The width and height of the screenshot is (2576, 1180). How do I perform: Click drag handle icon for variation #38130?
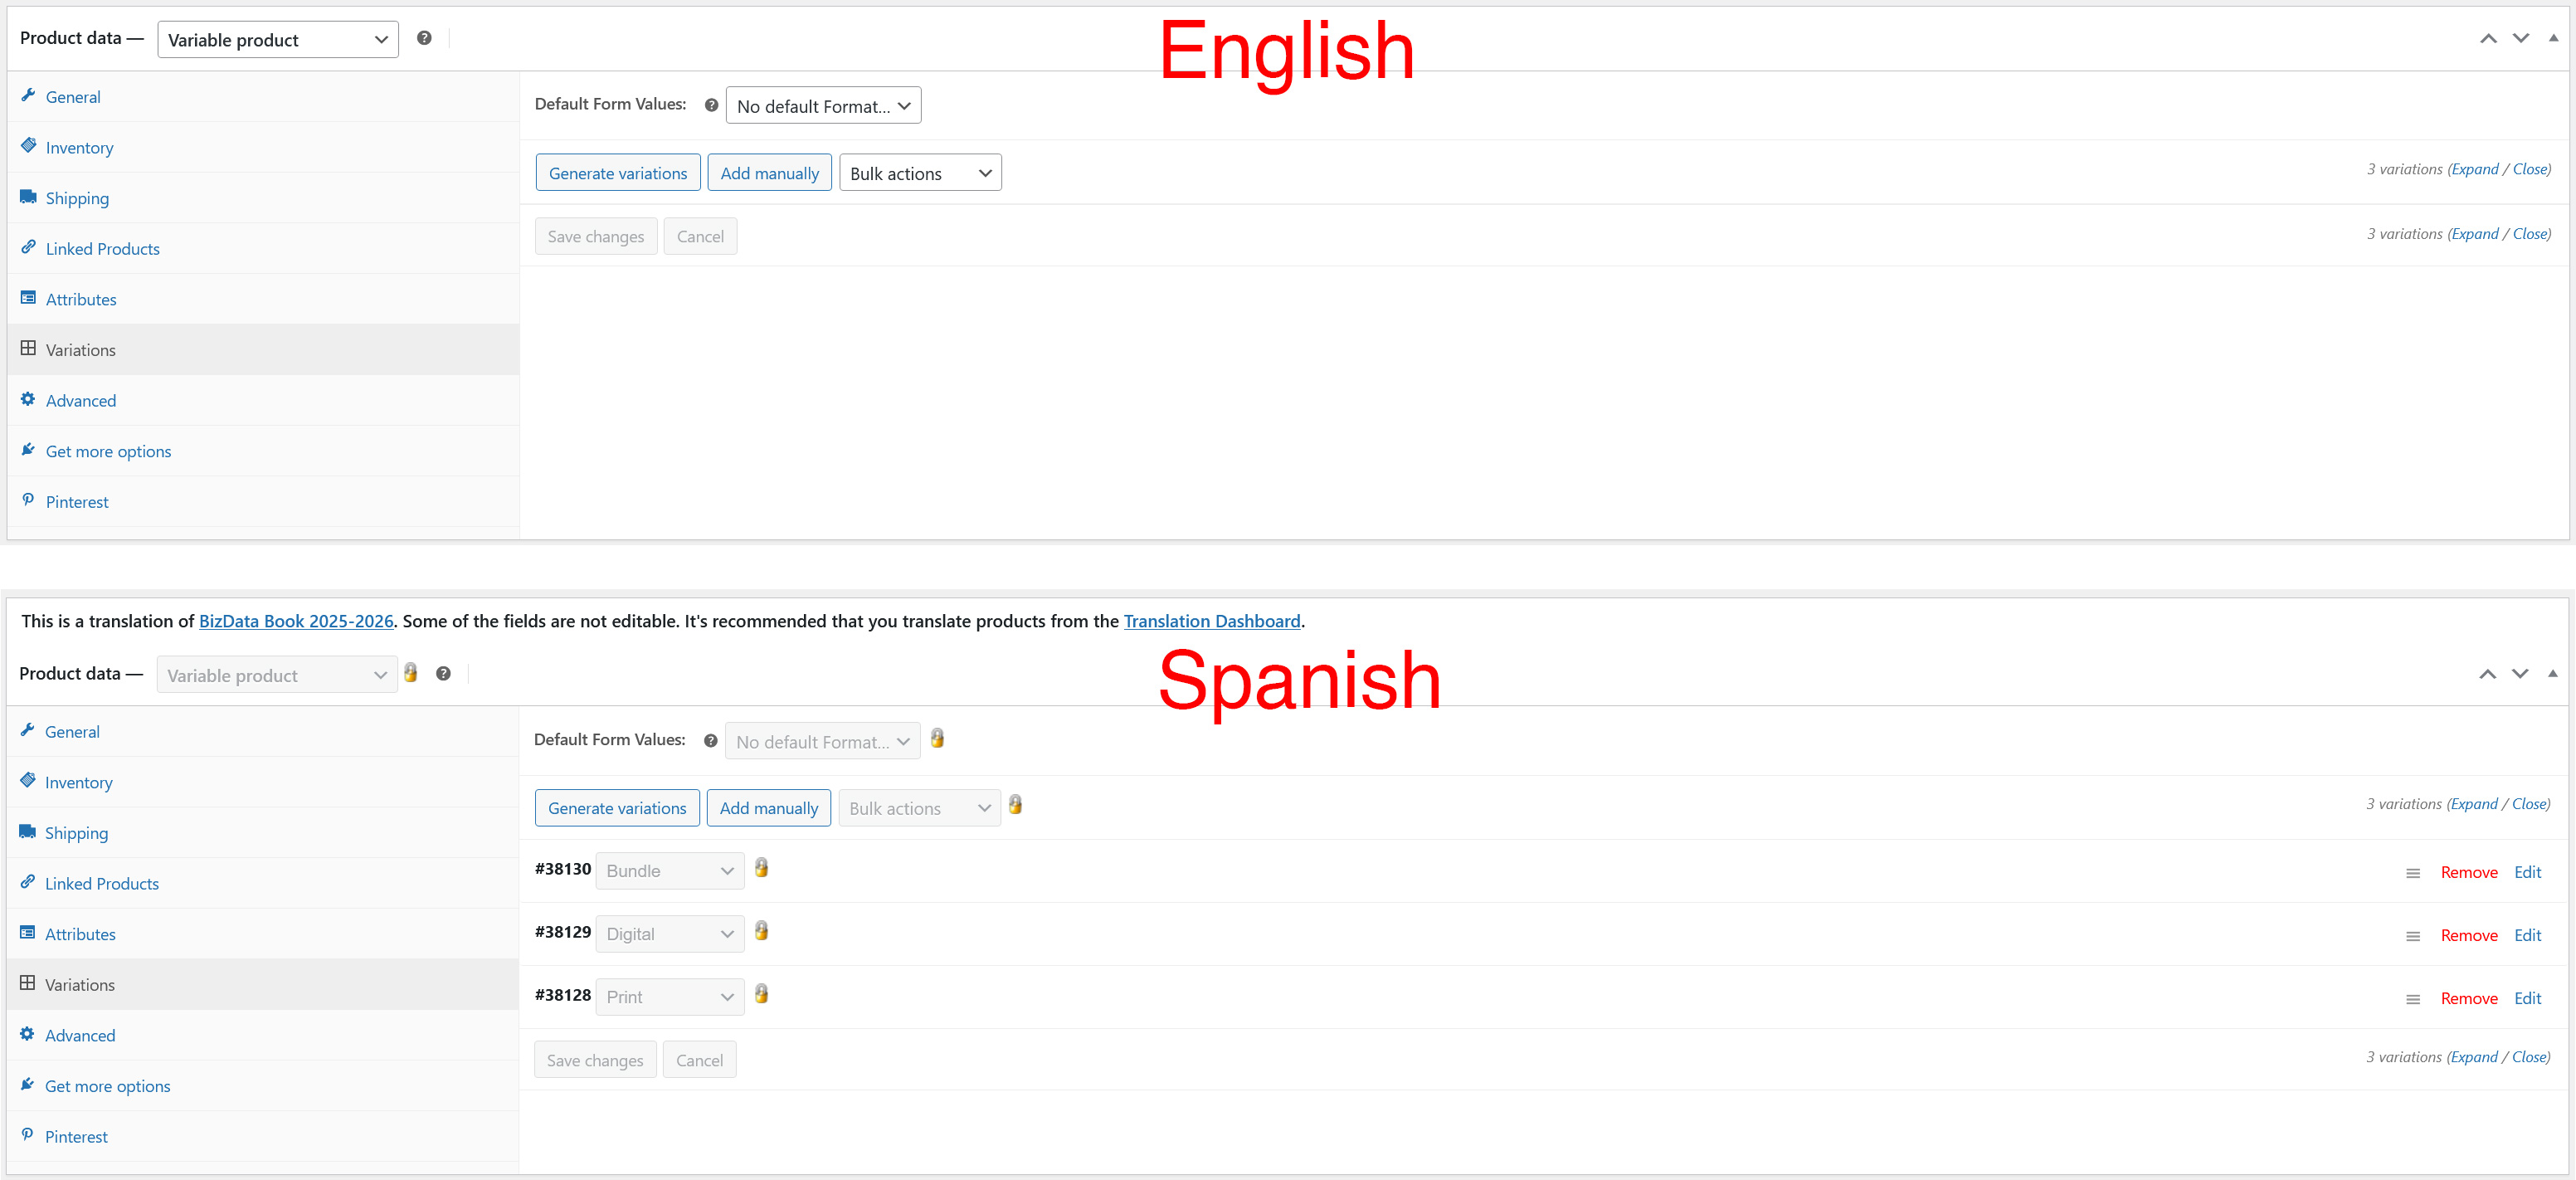pyautogui.click(x=2412, y=873)
